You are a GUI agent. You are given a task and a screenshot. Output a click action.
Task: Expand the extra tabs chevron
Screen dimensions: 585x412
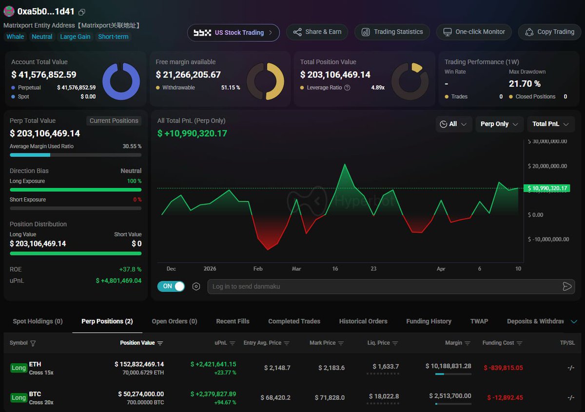pyautogui.click(x=573, y=321)
